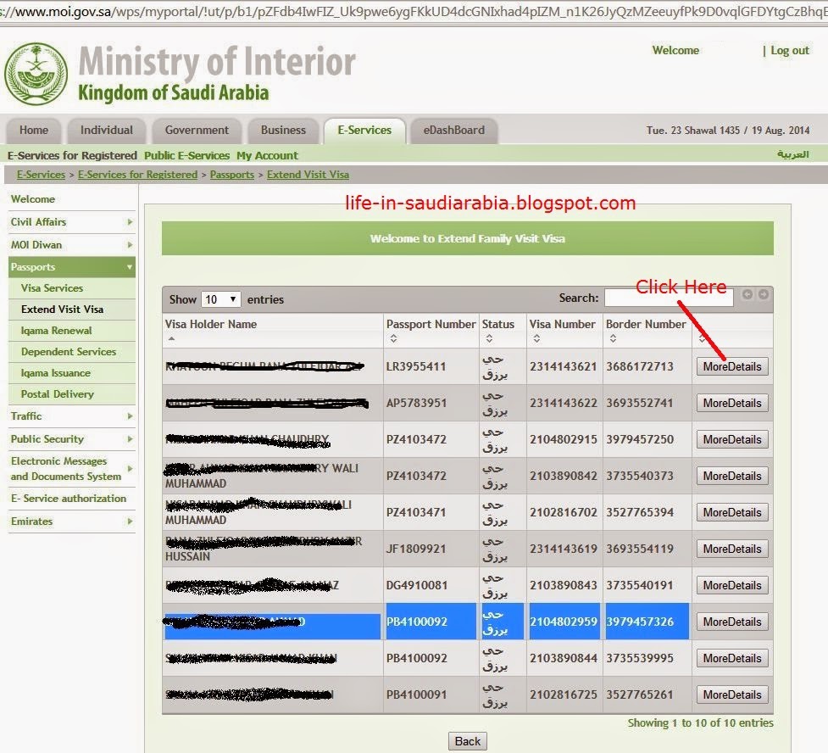
Task: Click E-Services breadcrumb link
Action: pos(42,175)
